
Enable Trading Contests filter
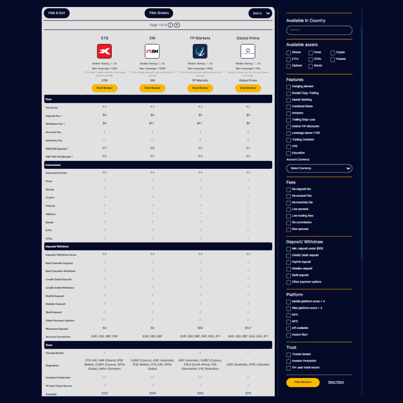[289, 140]
